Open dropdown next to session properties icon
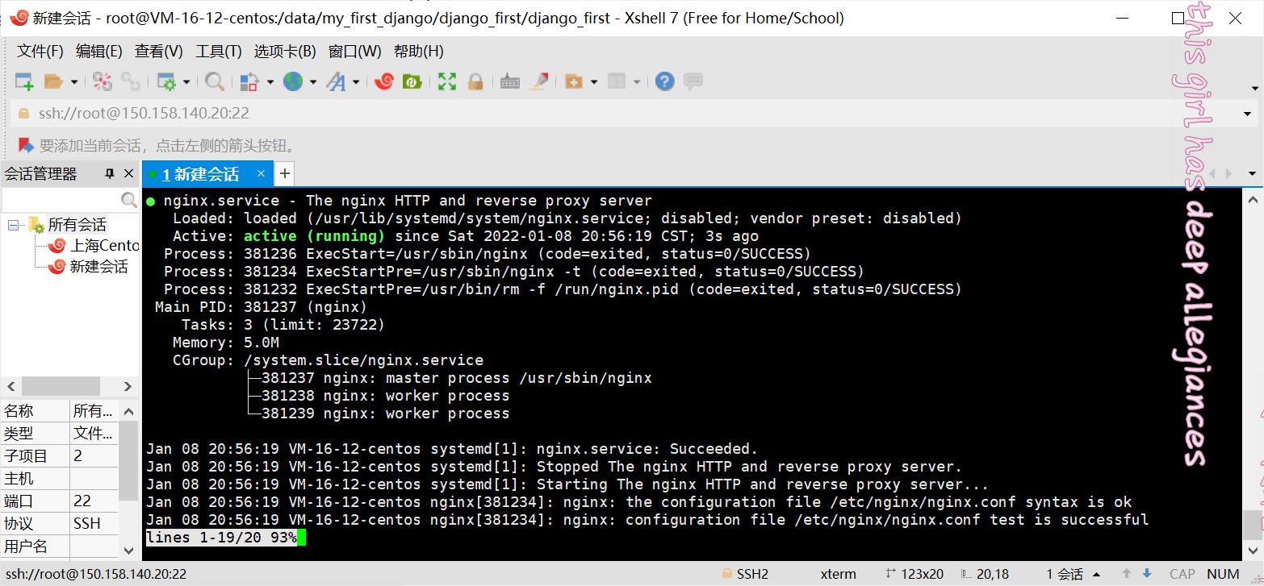Image resolution: width=1264 pixels, height=586 pixels. [186, 81]
